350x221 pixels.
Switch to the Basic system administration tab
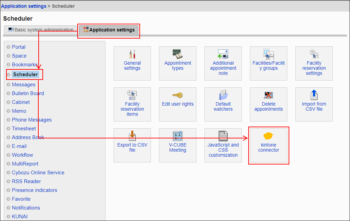41,30
